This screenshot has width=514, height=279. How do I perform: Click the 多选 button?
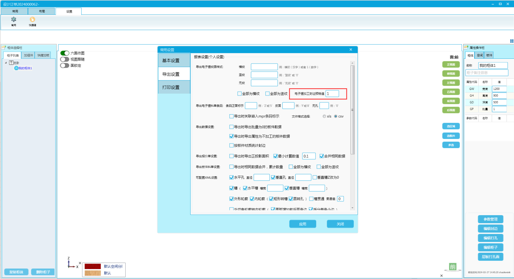tap(451, 145)
